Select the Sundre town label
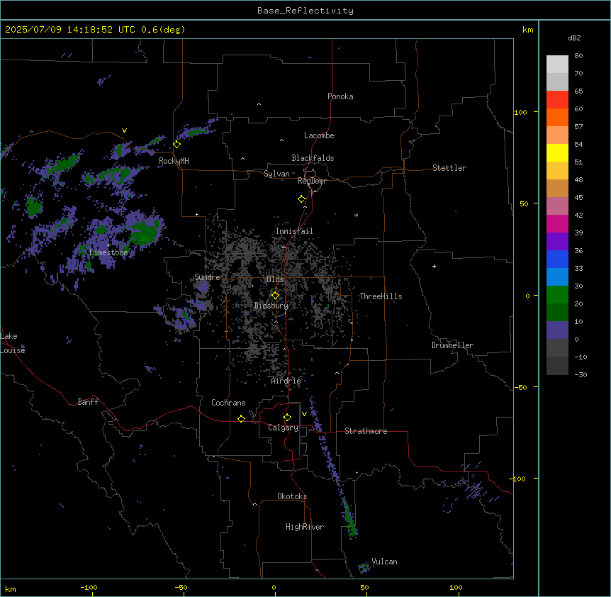The height and width of the screenshot is (597, 611). point(207,277)
